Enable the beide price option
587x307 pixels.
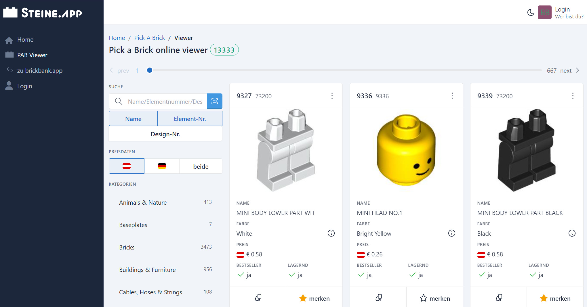pos(201,166)
